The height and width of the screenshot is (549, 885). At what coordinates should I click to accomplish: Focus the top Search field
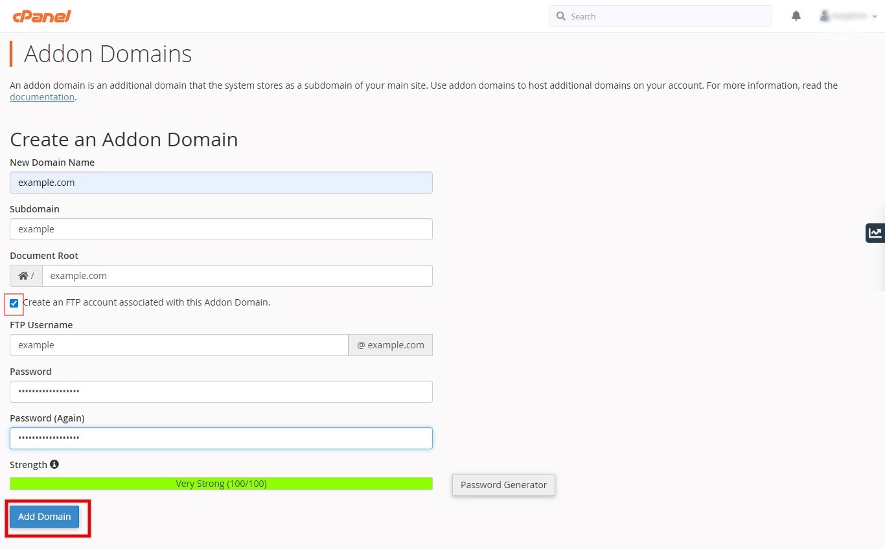tap(660, 16)
